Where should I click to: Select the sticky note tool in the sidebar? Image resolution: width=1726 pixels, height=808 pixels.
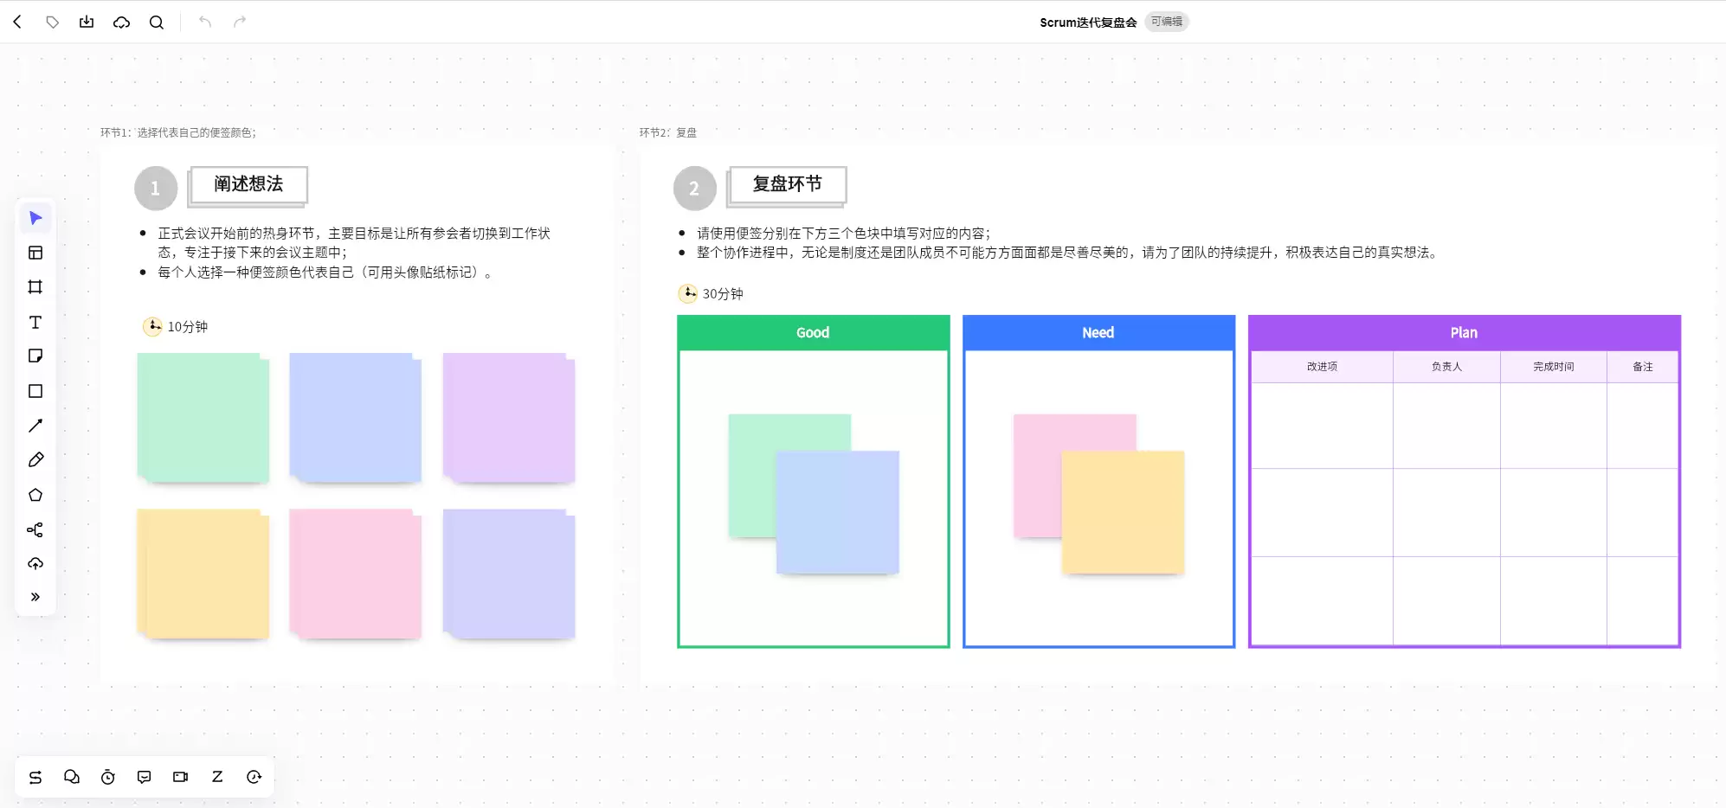35,356
